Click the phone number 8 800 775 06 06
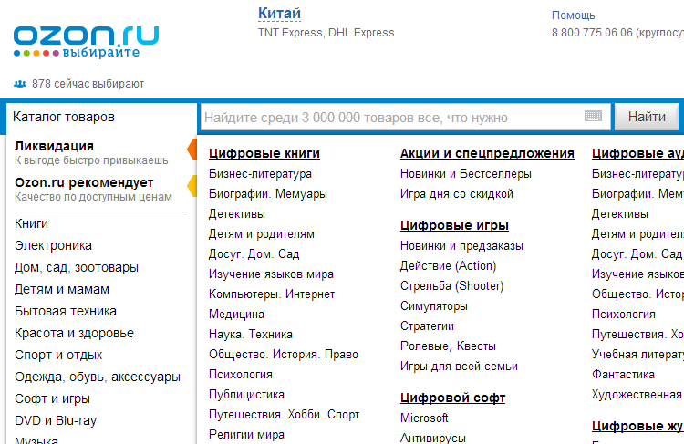Viewport: 684px width, 444px height. pyautogui.click(x=592, y=33)
